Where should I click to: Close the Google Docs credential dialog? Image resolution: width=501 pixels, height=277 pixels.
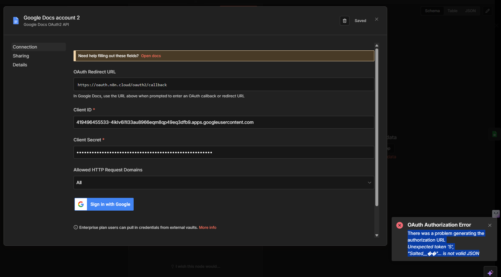tap(377, 19)
